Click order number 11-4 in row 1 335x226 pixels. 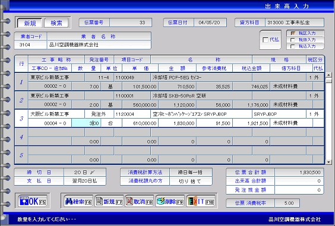[x=99, y=78]
